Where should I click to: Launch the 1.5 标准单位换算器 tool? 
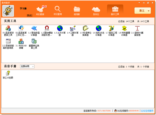point(86,28)
